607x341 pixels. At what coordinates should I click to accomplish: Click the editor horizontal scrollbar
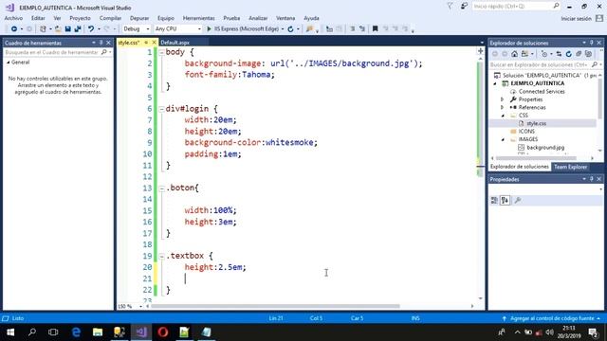click(x=275, y=306)
